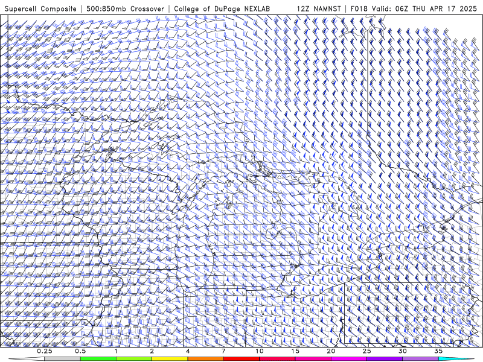Click the legend tick label "25"
Screen dimensions: 483x362
[367, 351]
